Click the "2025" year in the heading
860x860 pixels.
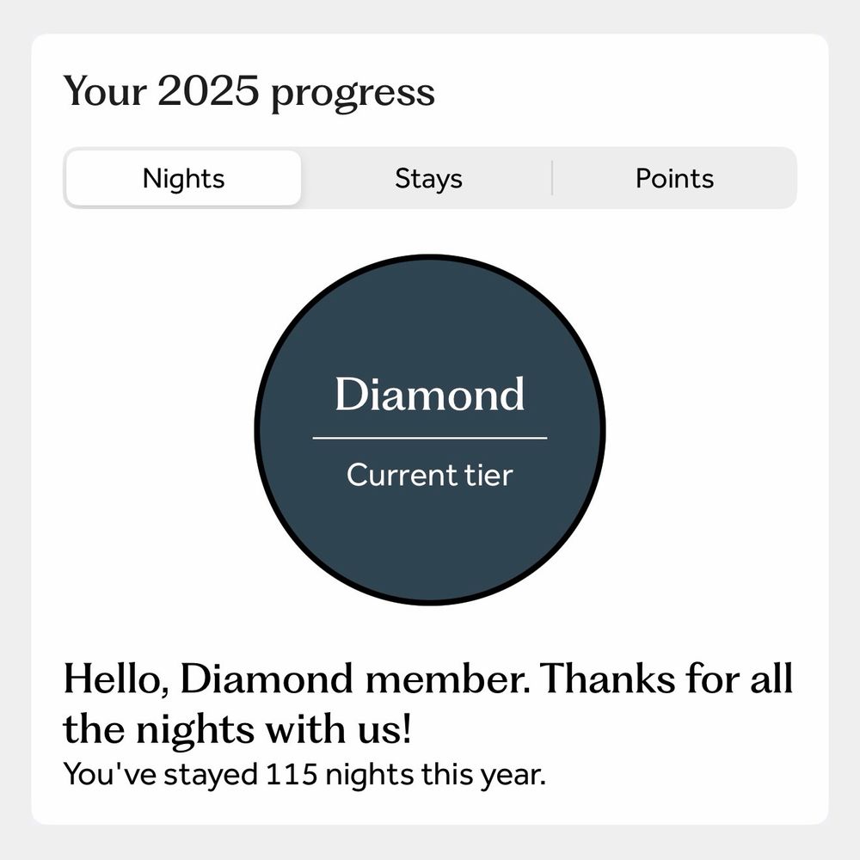click(208, 90)
